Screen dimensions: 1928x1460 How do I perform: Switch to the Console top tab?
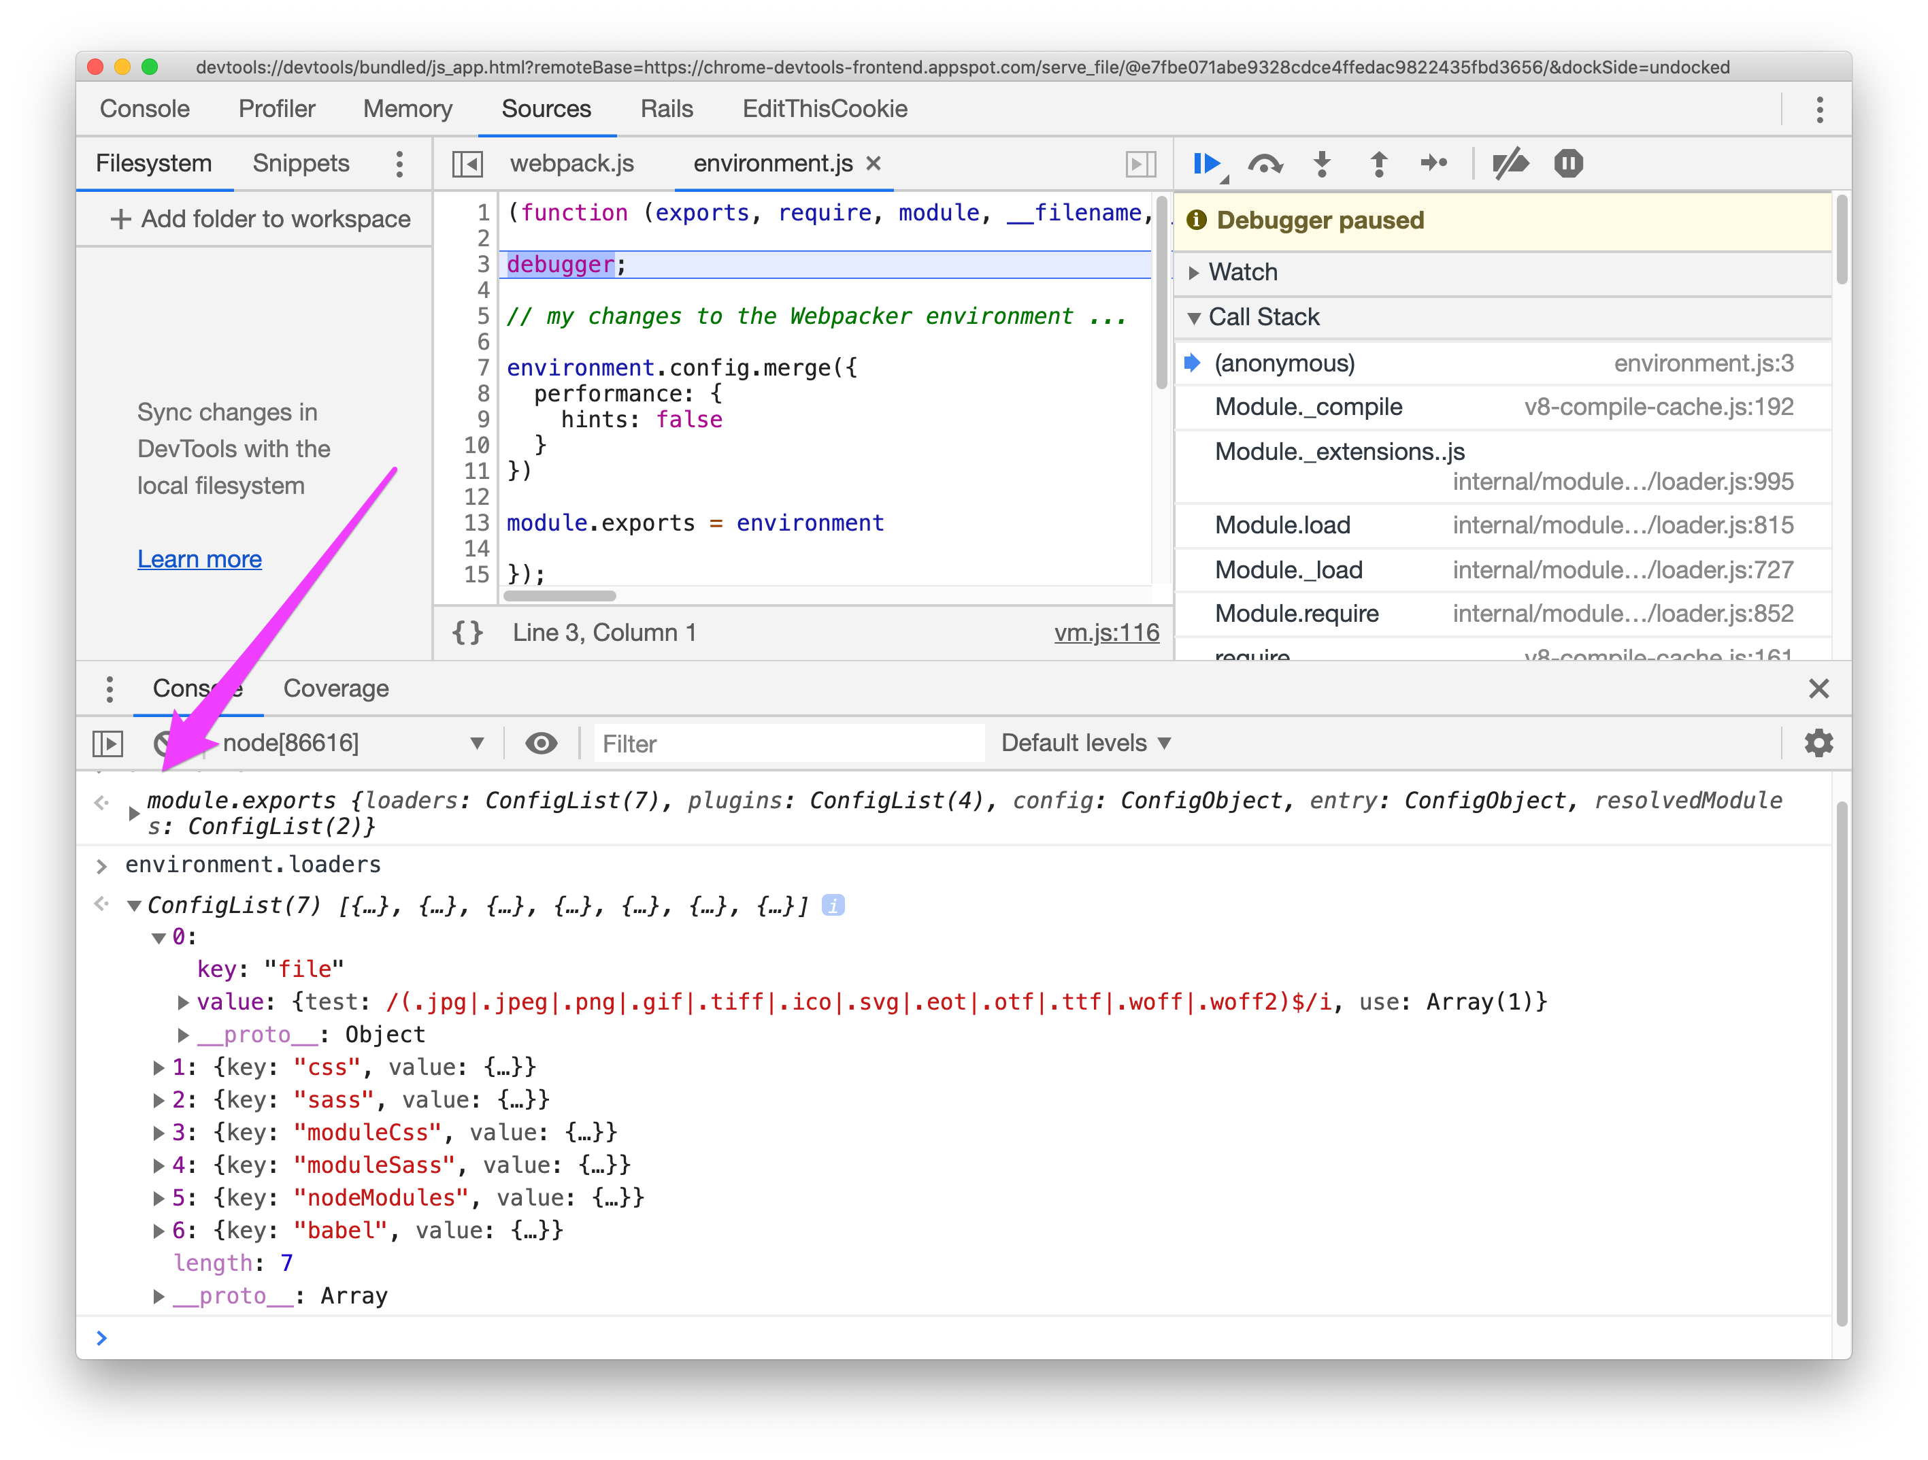(x=145, y=109)
